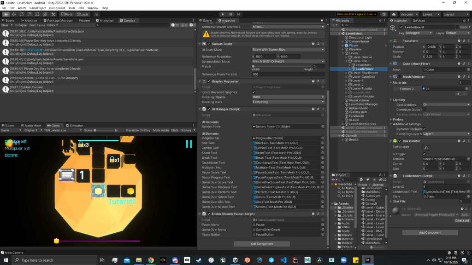Click the Add Component button under Leaderboard script
The image size is (472, 265).
430,232
